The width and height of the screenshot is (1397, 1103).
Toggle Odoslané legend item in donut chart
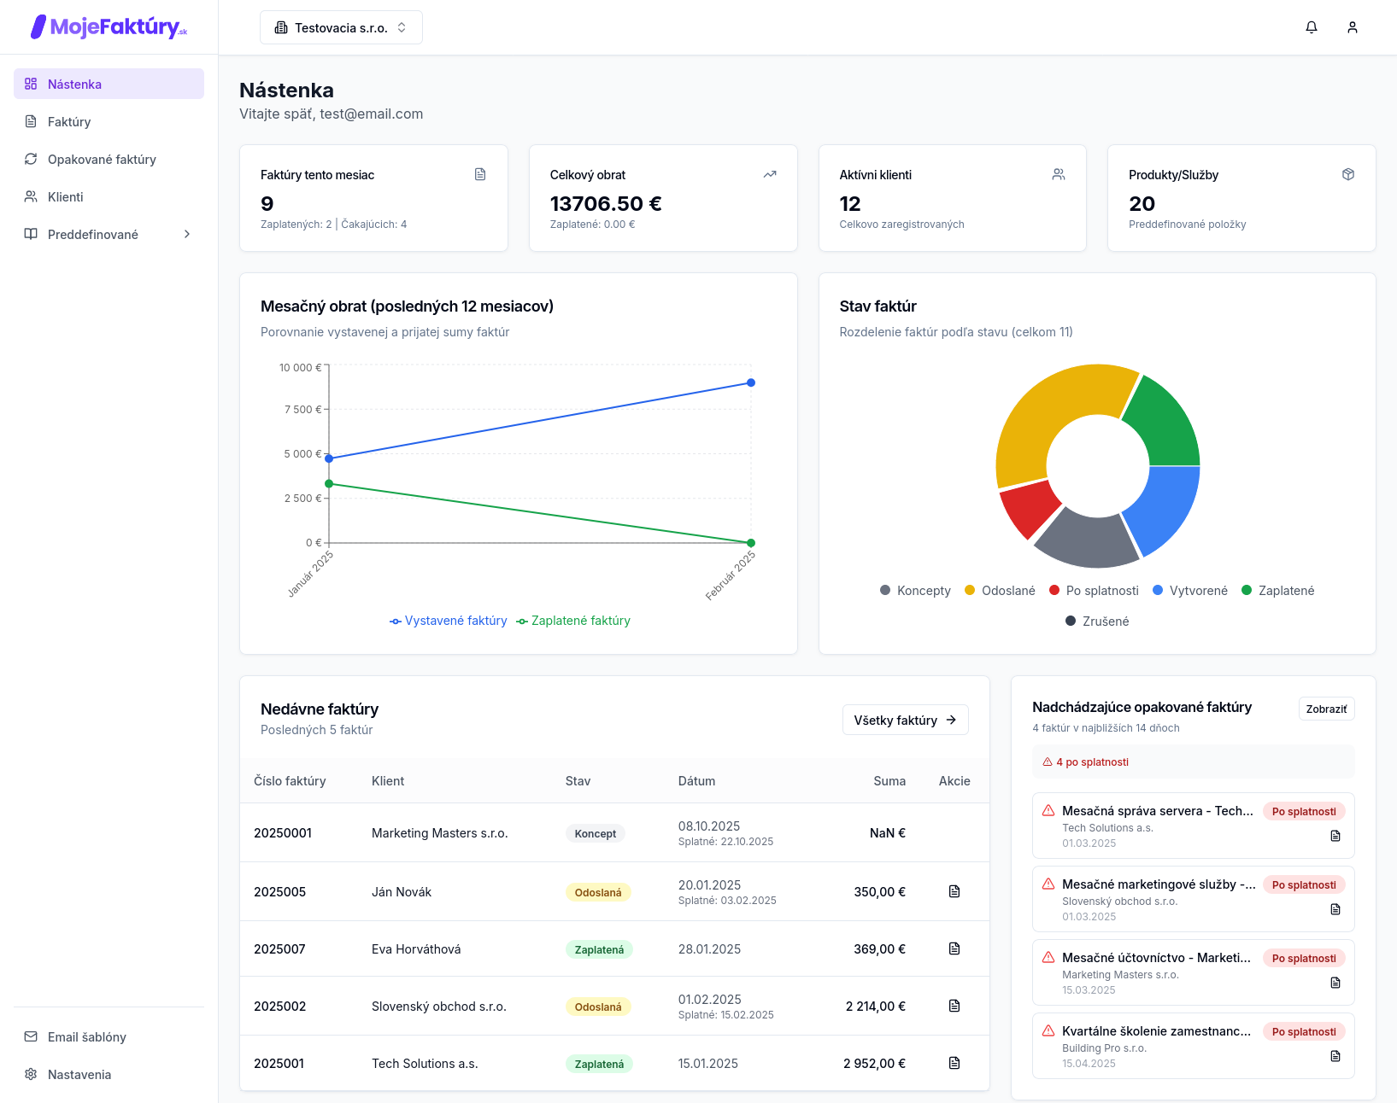[x=1000, y=591]
